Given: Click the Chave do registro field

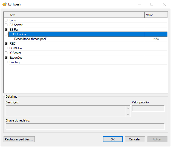Looking at the screenshot, I should pos(85,126).
